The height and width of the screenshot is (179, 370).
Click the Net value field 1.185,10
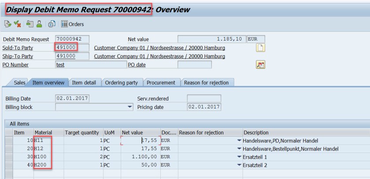click(x=212, y=39)
